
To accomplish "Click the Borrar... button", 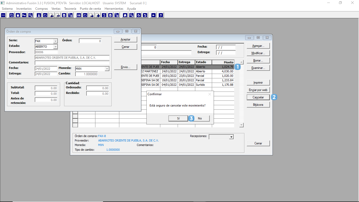I will click(258, 60).
